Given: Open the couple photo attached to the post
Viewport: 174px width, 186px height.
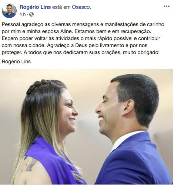Looking at the screenshot, I should click(x=86, y=126).
